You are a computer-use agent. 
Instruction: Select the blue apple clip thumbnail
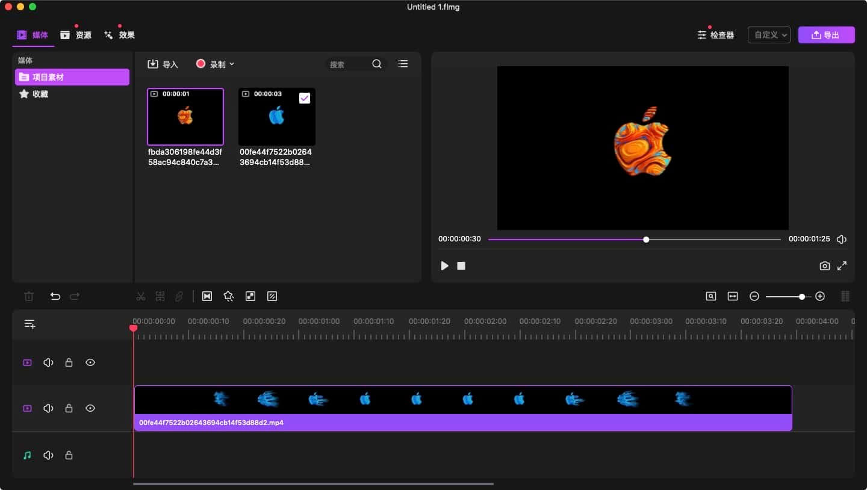(277, 117)
